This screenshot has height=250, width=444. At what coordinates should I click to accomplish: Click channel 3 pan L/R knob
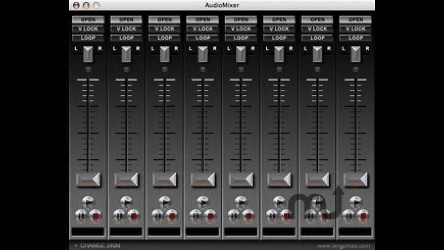coord(164,54)
